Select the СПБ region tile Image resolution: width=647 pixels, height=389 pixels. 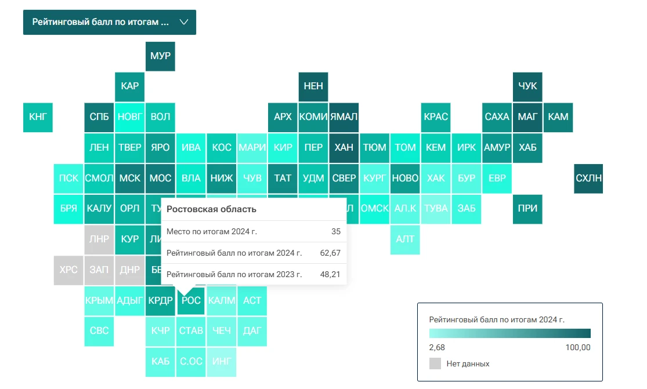point(99,117)
